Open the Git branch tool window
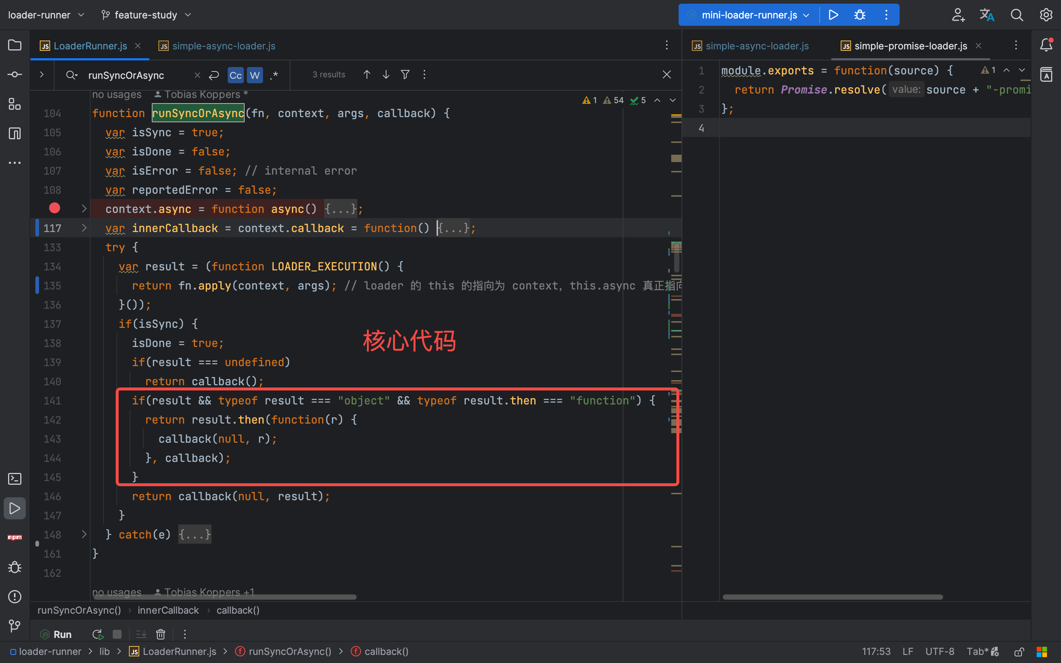 tap(14, 626)
